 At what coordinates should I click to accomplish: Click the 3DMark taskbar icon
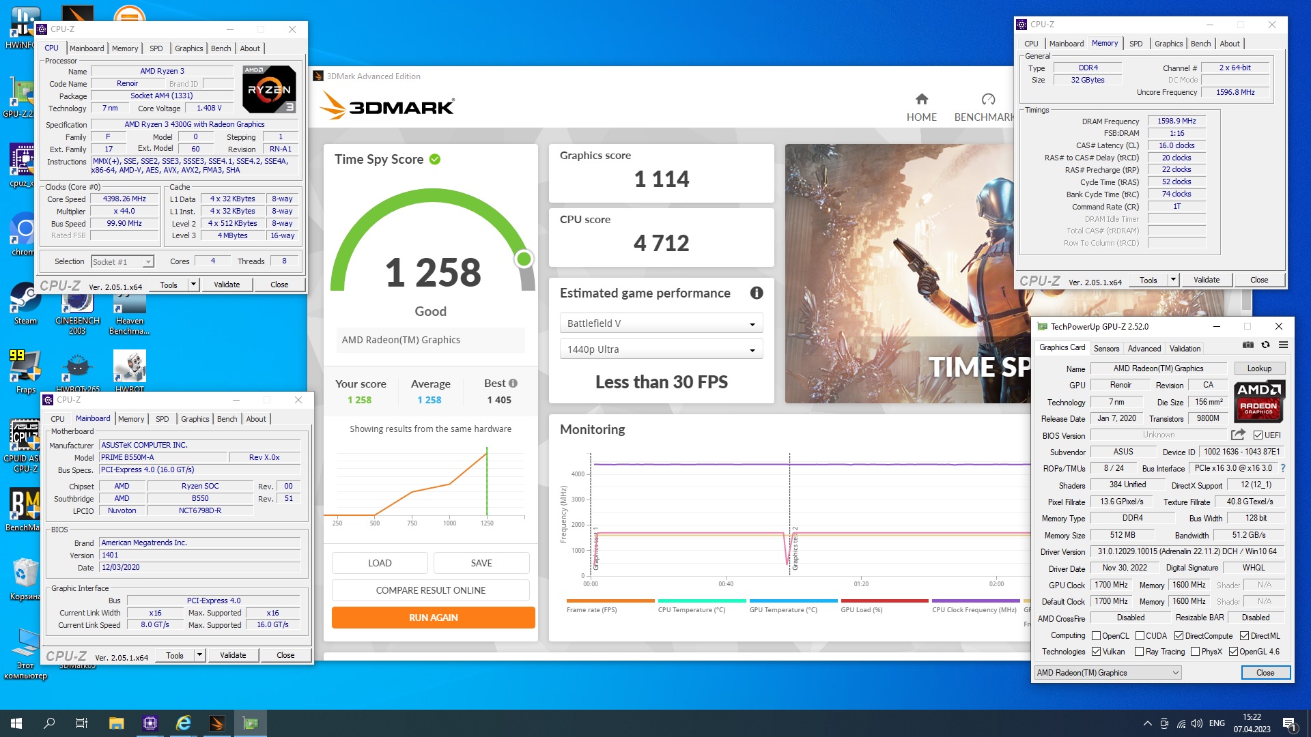217,723
